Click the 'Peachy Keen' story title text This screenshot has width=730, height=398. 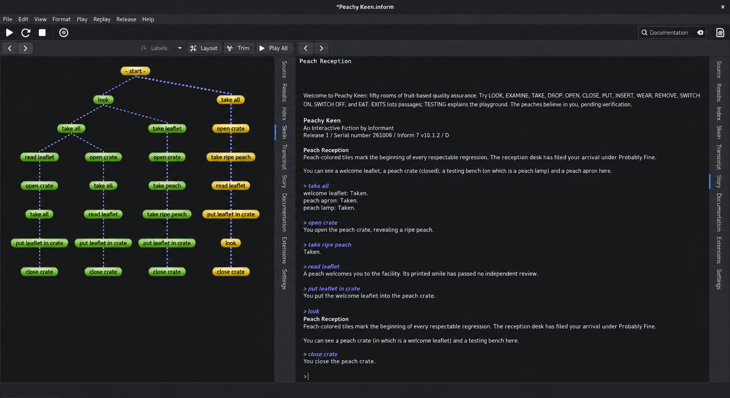pyautogui.click(x=322, y=121)
